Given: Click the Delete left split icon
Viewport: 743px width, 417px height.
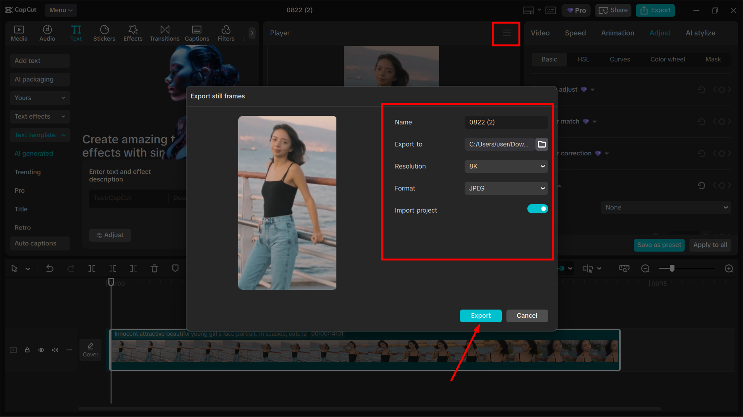Looking at the screenshot, I should [x=113, y=268].
